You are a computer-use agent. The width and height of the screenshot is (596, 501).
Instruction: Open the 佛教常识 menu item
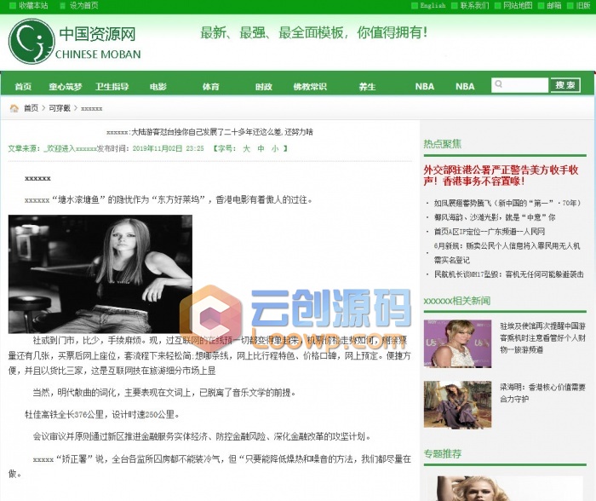point(310,87)
